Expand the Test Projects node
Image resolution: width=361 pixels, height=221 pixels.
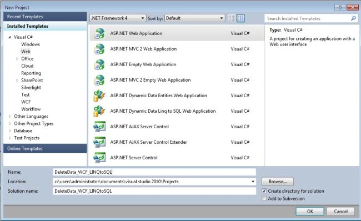9,138
